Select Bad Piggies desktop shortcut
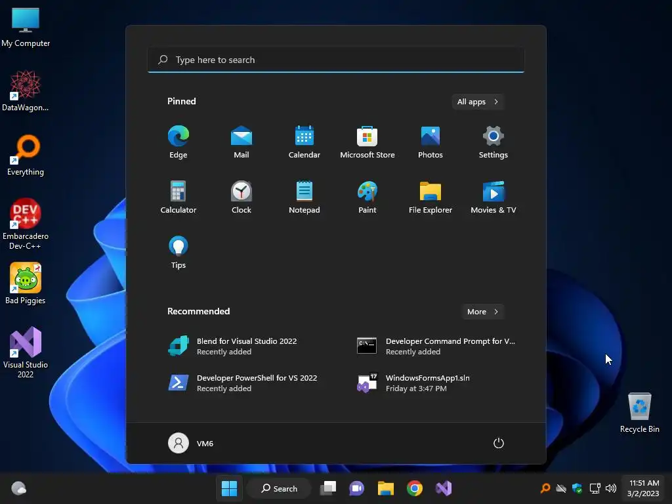 [x=26, y=283]
